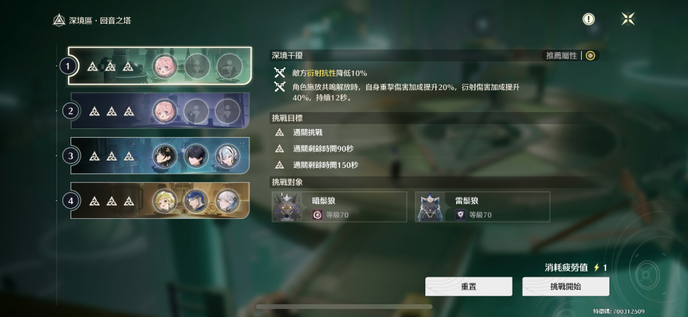
Task: Close the tower screen with the X icon
Action: click(x=628, y=19)
